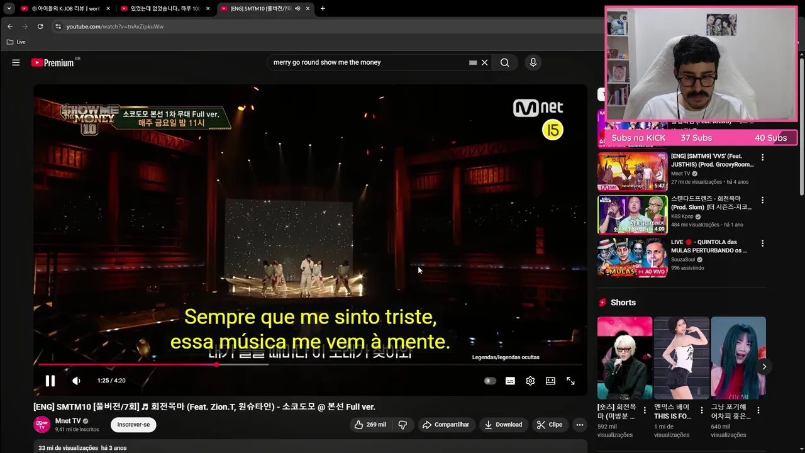This screenshot has width=805, height=453.
Task: Go to YouTube Premium home logo
Action: (x=53, y=62)
